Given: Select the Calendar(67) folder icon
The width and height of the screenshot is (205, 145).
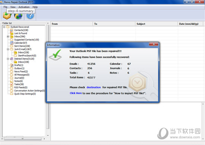Looking at the screenshot, I should coord(12,43).
